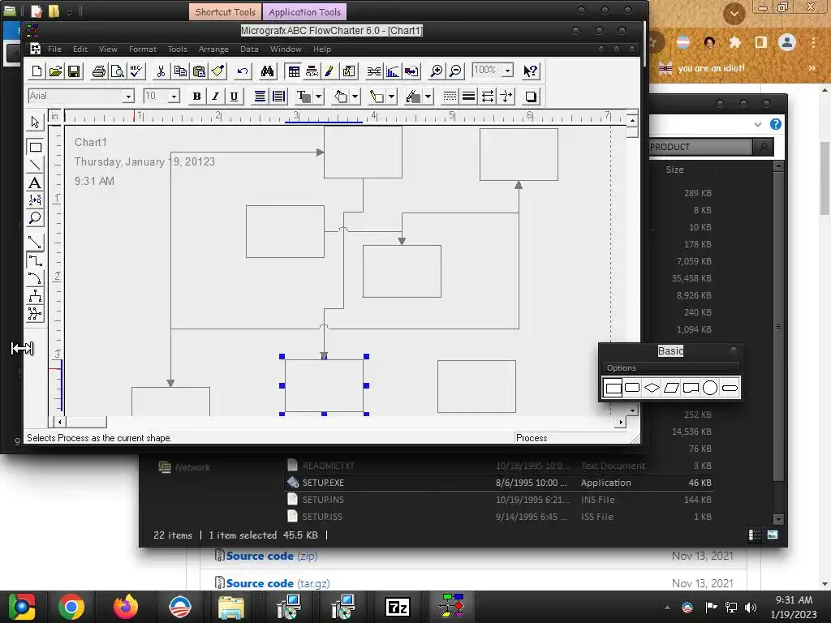
Task: Create a new chart with the New icon
Action: tap(37, 71)
